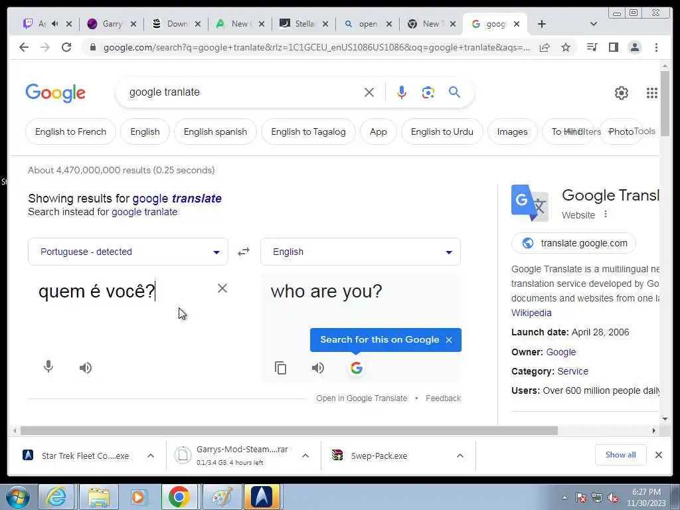
Task: Dismiss the 'Search for this on Google' tooltip
Action: (x=449, y=340)
